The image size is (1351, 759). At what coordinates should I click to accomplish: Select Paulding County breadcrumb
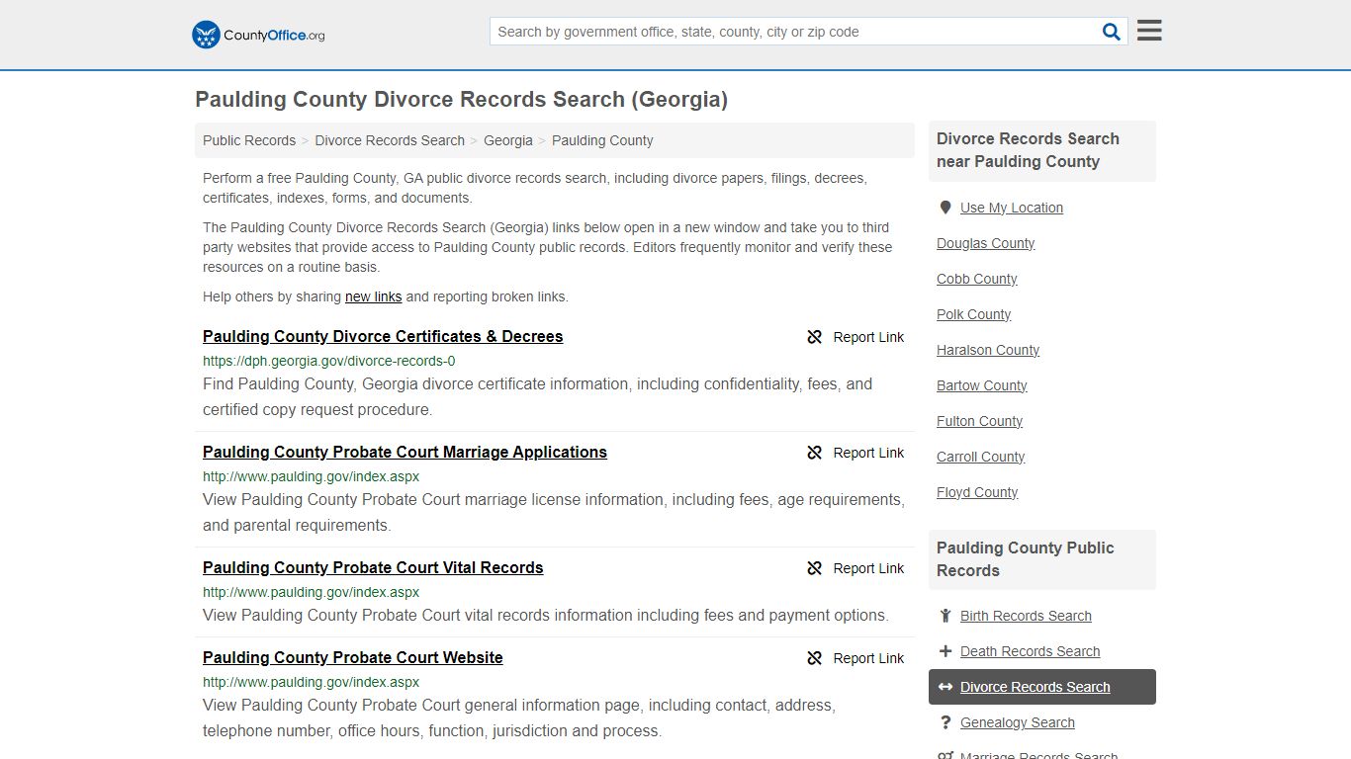(602, 140)
